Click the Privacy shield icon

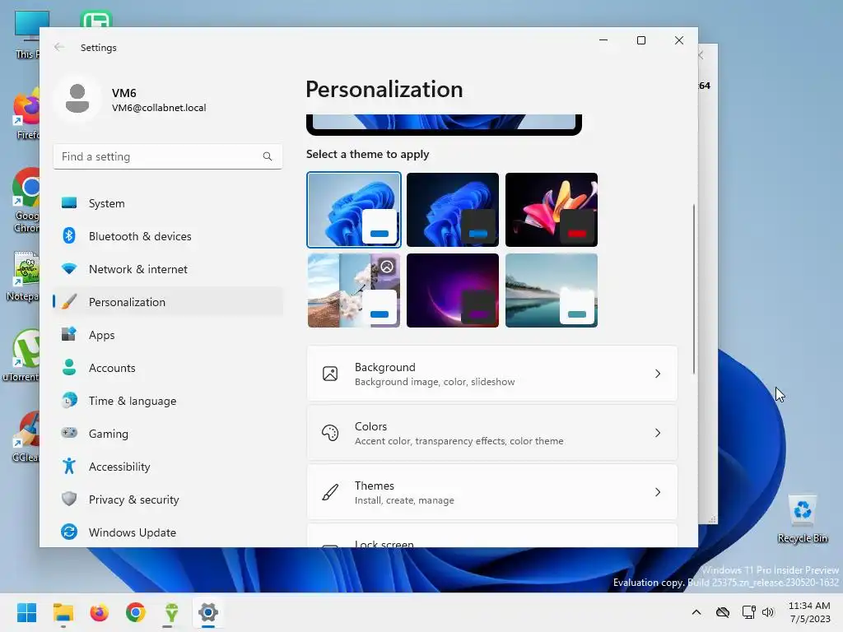[69, 499]
